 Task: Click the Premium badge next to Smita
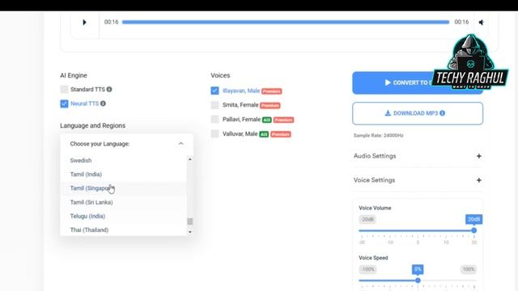270,106
